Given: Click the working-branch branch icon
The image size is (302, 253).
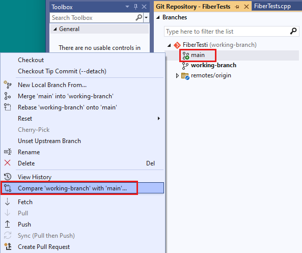Looking at the screenshot, I should point(185,66).
